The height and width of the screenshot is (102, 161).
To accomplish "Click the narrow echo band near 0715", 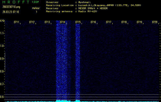I will (x=78, y=61).
